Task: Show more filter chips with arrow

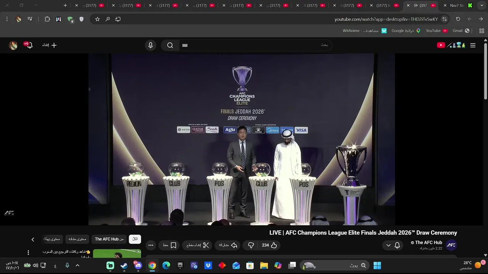Action: 33,239
